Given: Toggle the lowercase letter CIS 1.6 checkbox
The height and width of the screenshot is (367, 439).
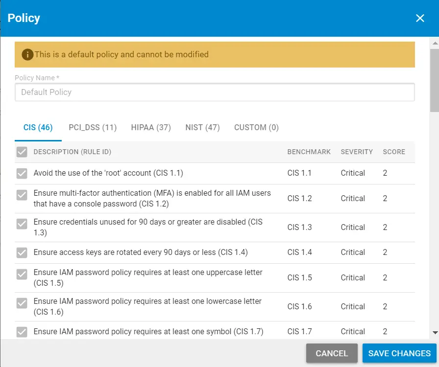Looking at the screenshot, I should click(x=22, y=303).
